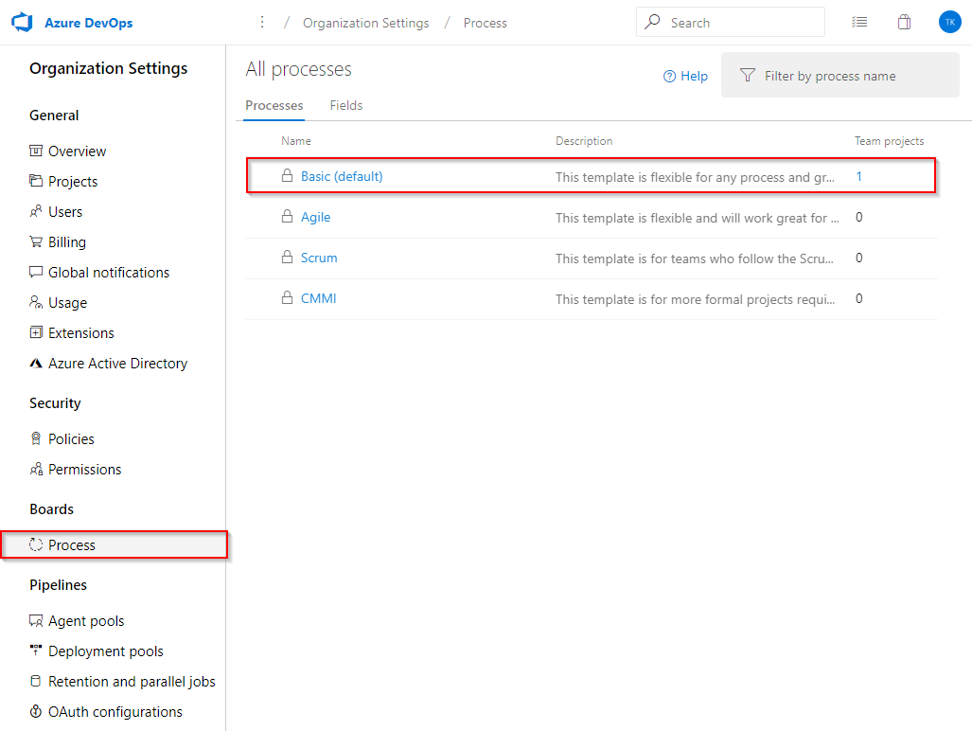Open the Agile process link

pos(315,217)
